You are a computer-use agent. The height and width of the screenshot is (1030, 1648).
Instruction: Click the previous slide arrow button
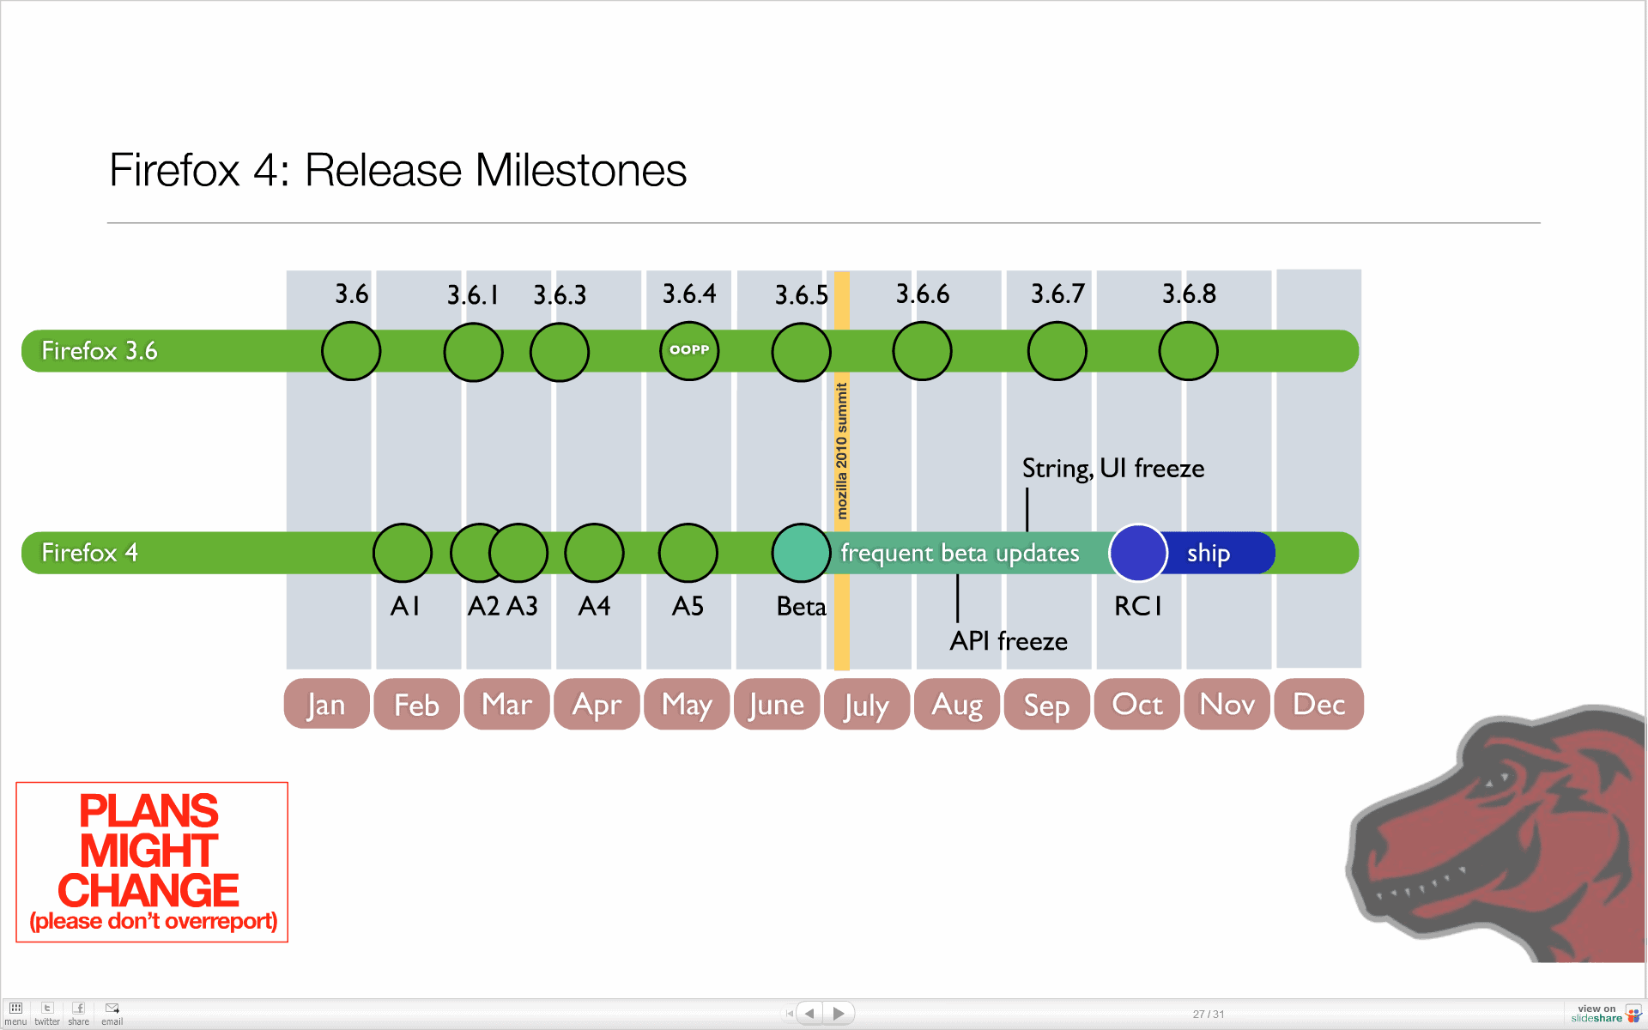[809, 1015]
